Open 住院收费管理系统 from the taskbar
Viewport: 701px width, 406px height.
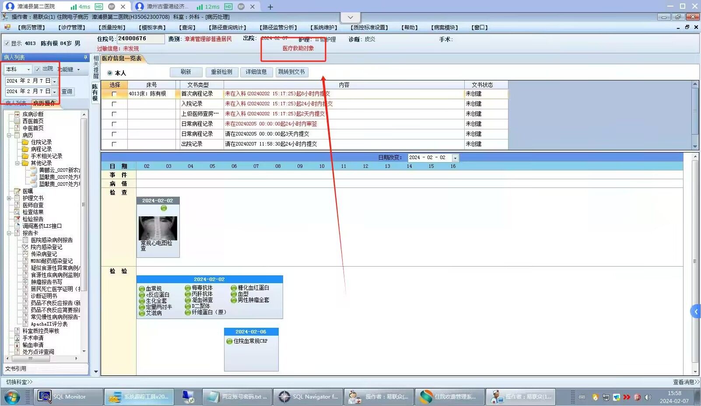pos(450,397)
